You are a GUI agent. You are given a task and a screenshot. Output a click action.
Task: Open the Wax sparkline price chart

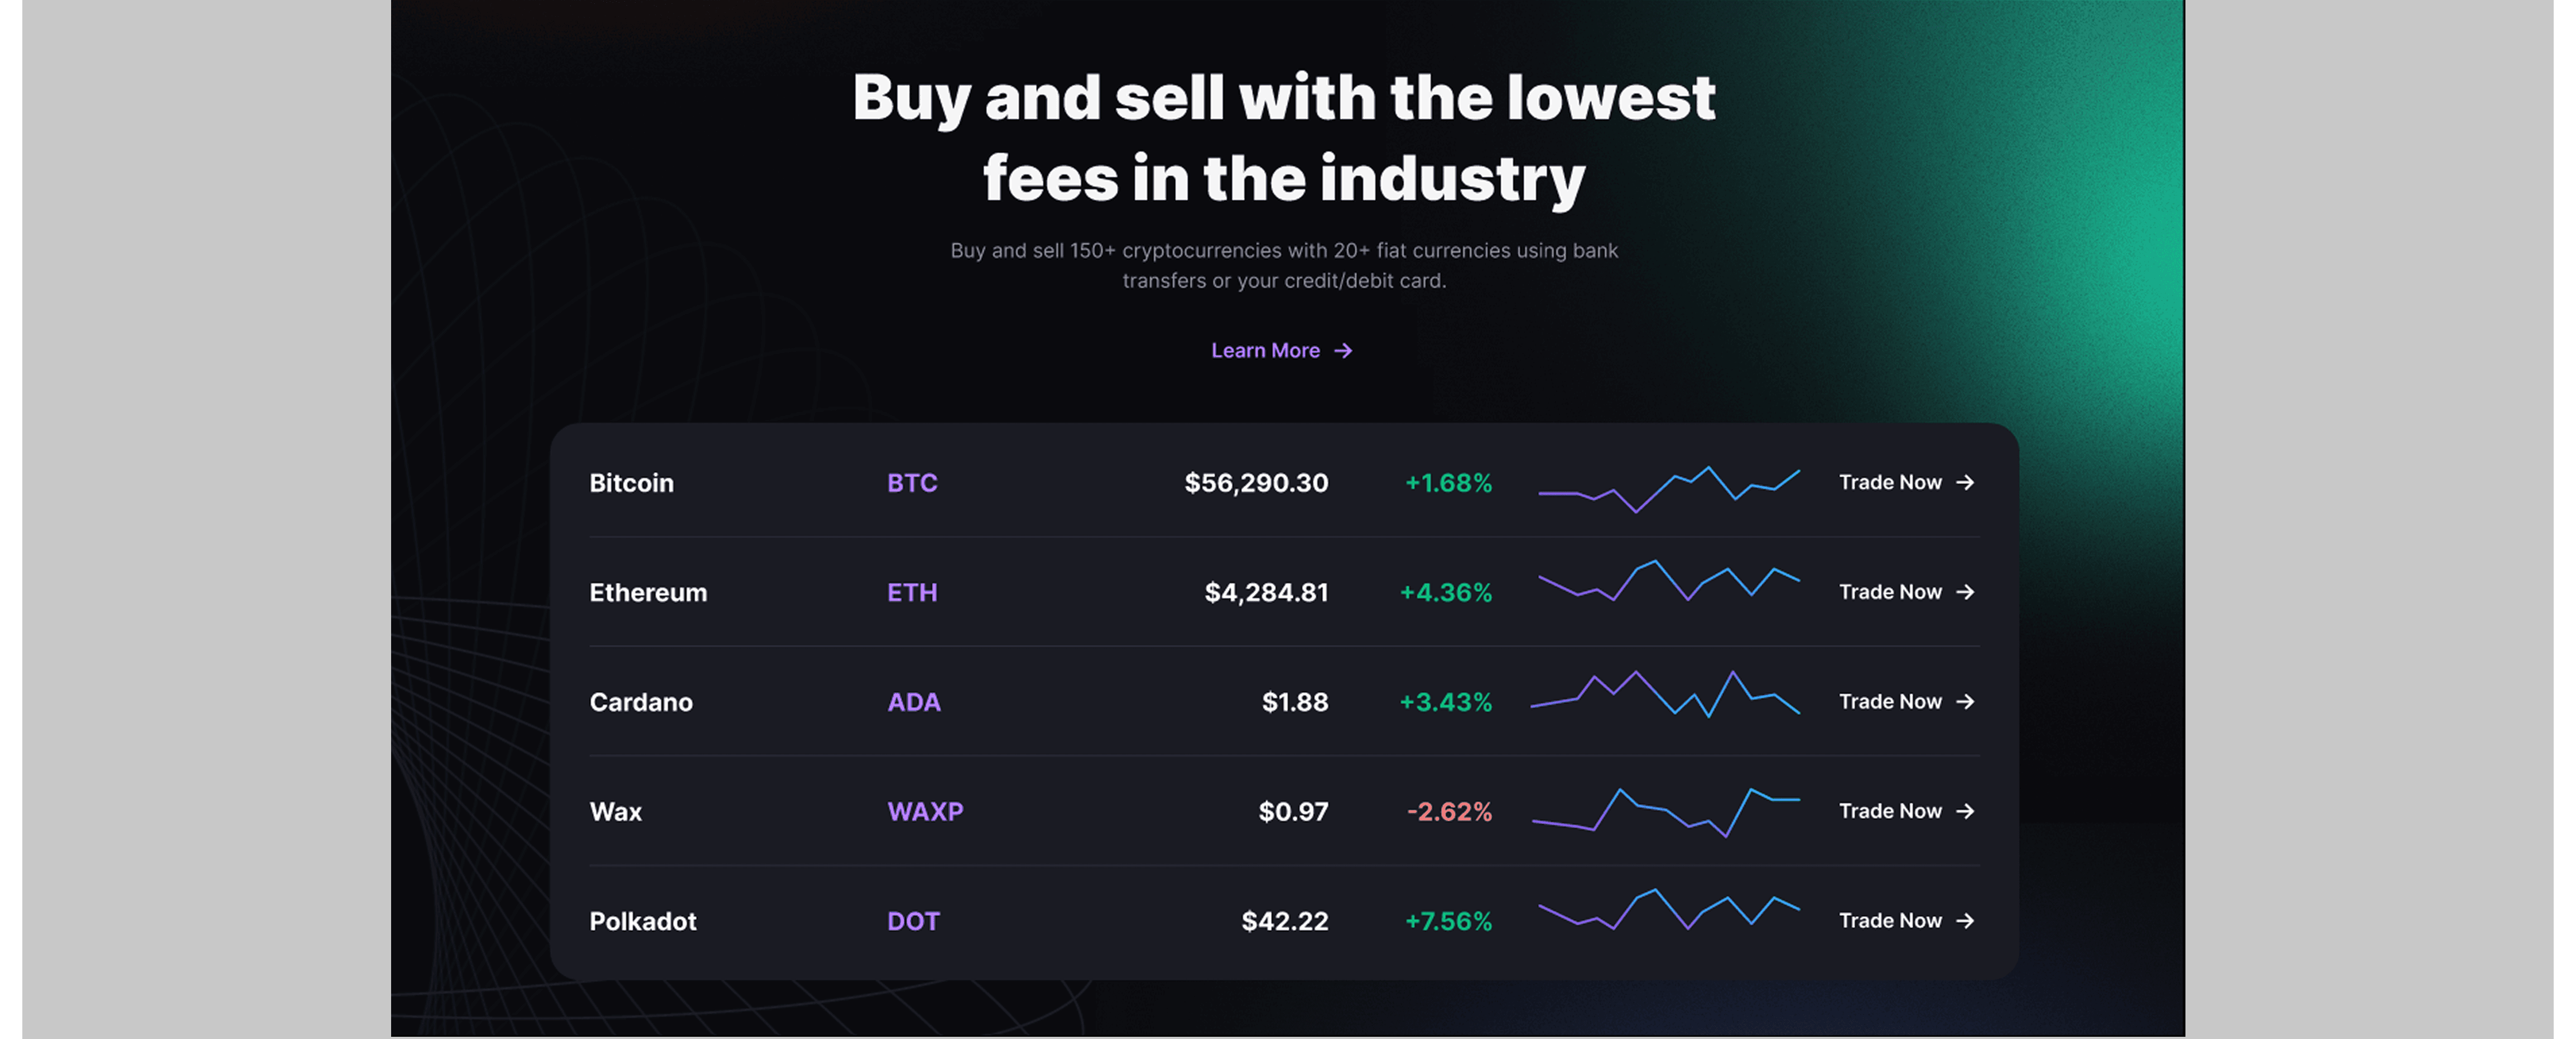[1666, 812]
